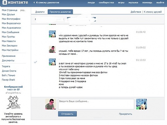Select the line 'а теперь думай чувак'

point(71,87)
